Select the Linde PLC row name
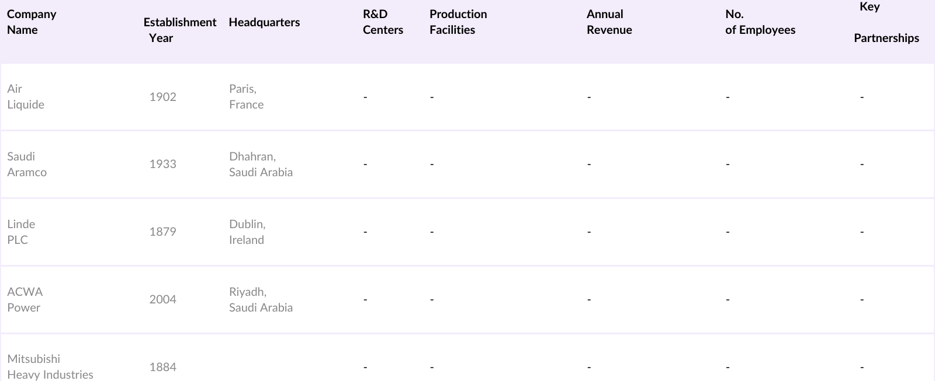 21,232
